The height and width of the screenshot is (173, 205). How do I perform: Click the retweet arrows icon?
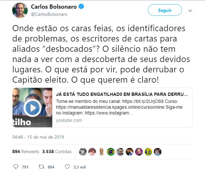pos(41,167)
